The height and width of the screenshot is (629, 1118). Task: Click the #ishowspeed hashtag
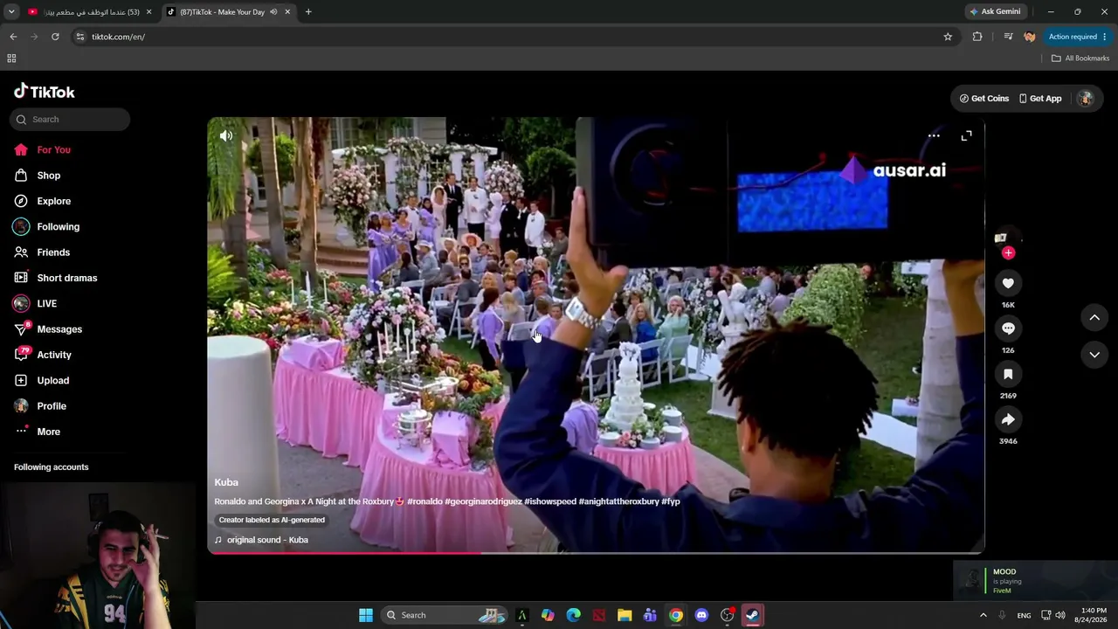click(x=550, y=501)
